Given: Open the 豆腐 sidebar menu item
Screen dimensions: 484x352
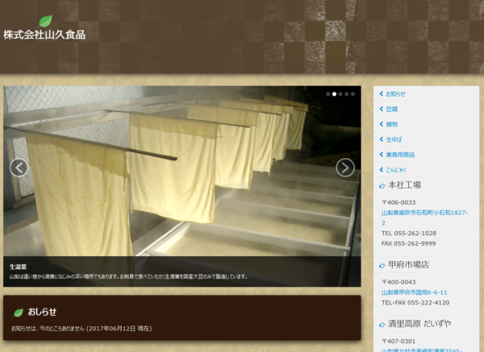Looking at the screenshot, I should click(x=391, y=109).
